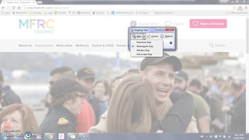249x140 pixels.
Task: Open Chrome from the taskbar
Action: [x=50, y=136]
